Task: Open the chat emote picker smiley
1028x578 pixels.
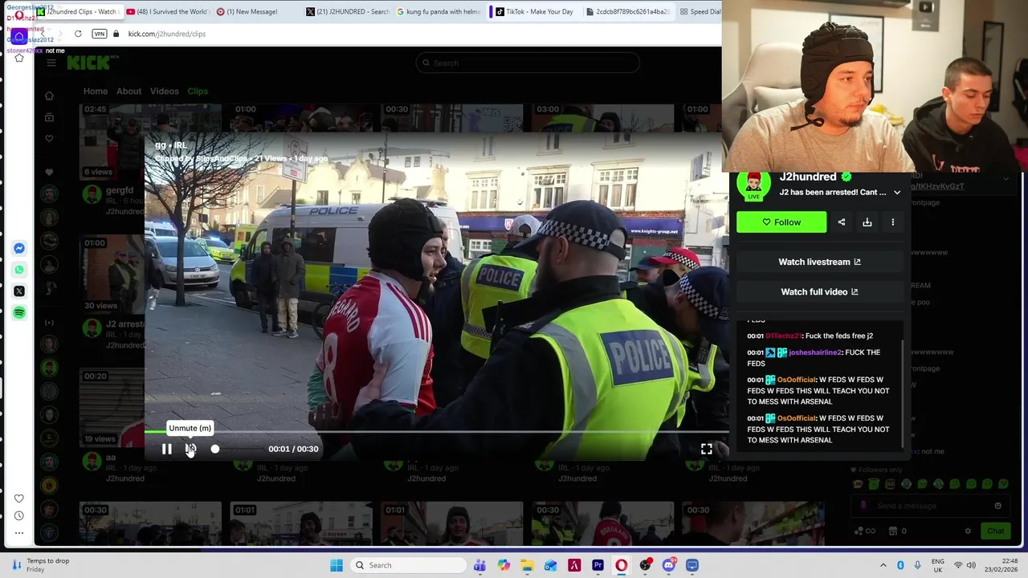Action: 997,506
